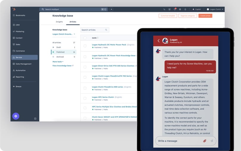
Task: Open the settings gear in top bar
Action: coord(180,9)
